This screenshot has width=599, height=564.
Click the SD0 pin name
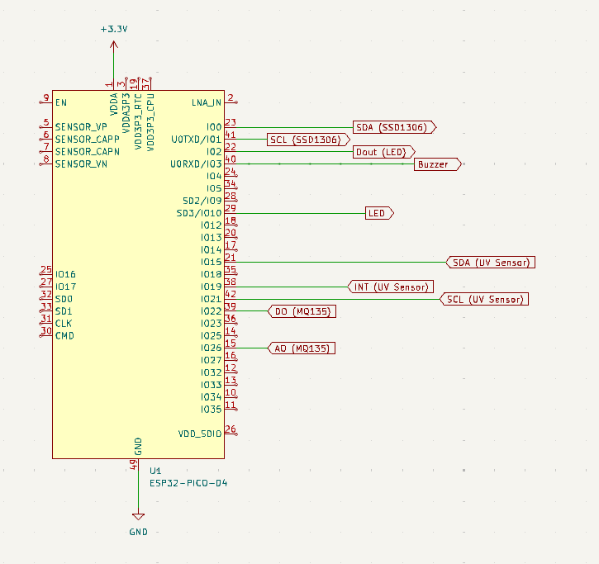click(x=64, y=299)
